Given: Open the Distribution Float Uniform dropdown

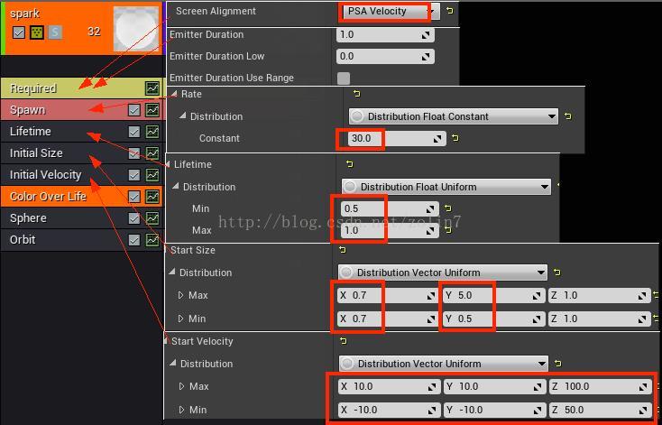Looking at the screenshot, I should point(446,187).
